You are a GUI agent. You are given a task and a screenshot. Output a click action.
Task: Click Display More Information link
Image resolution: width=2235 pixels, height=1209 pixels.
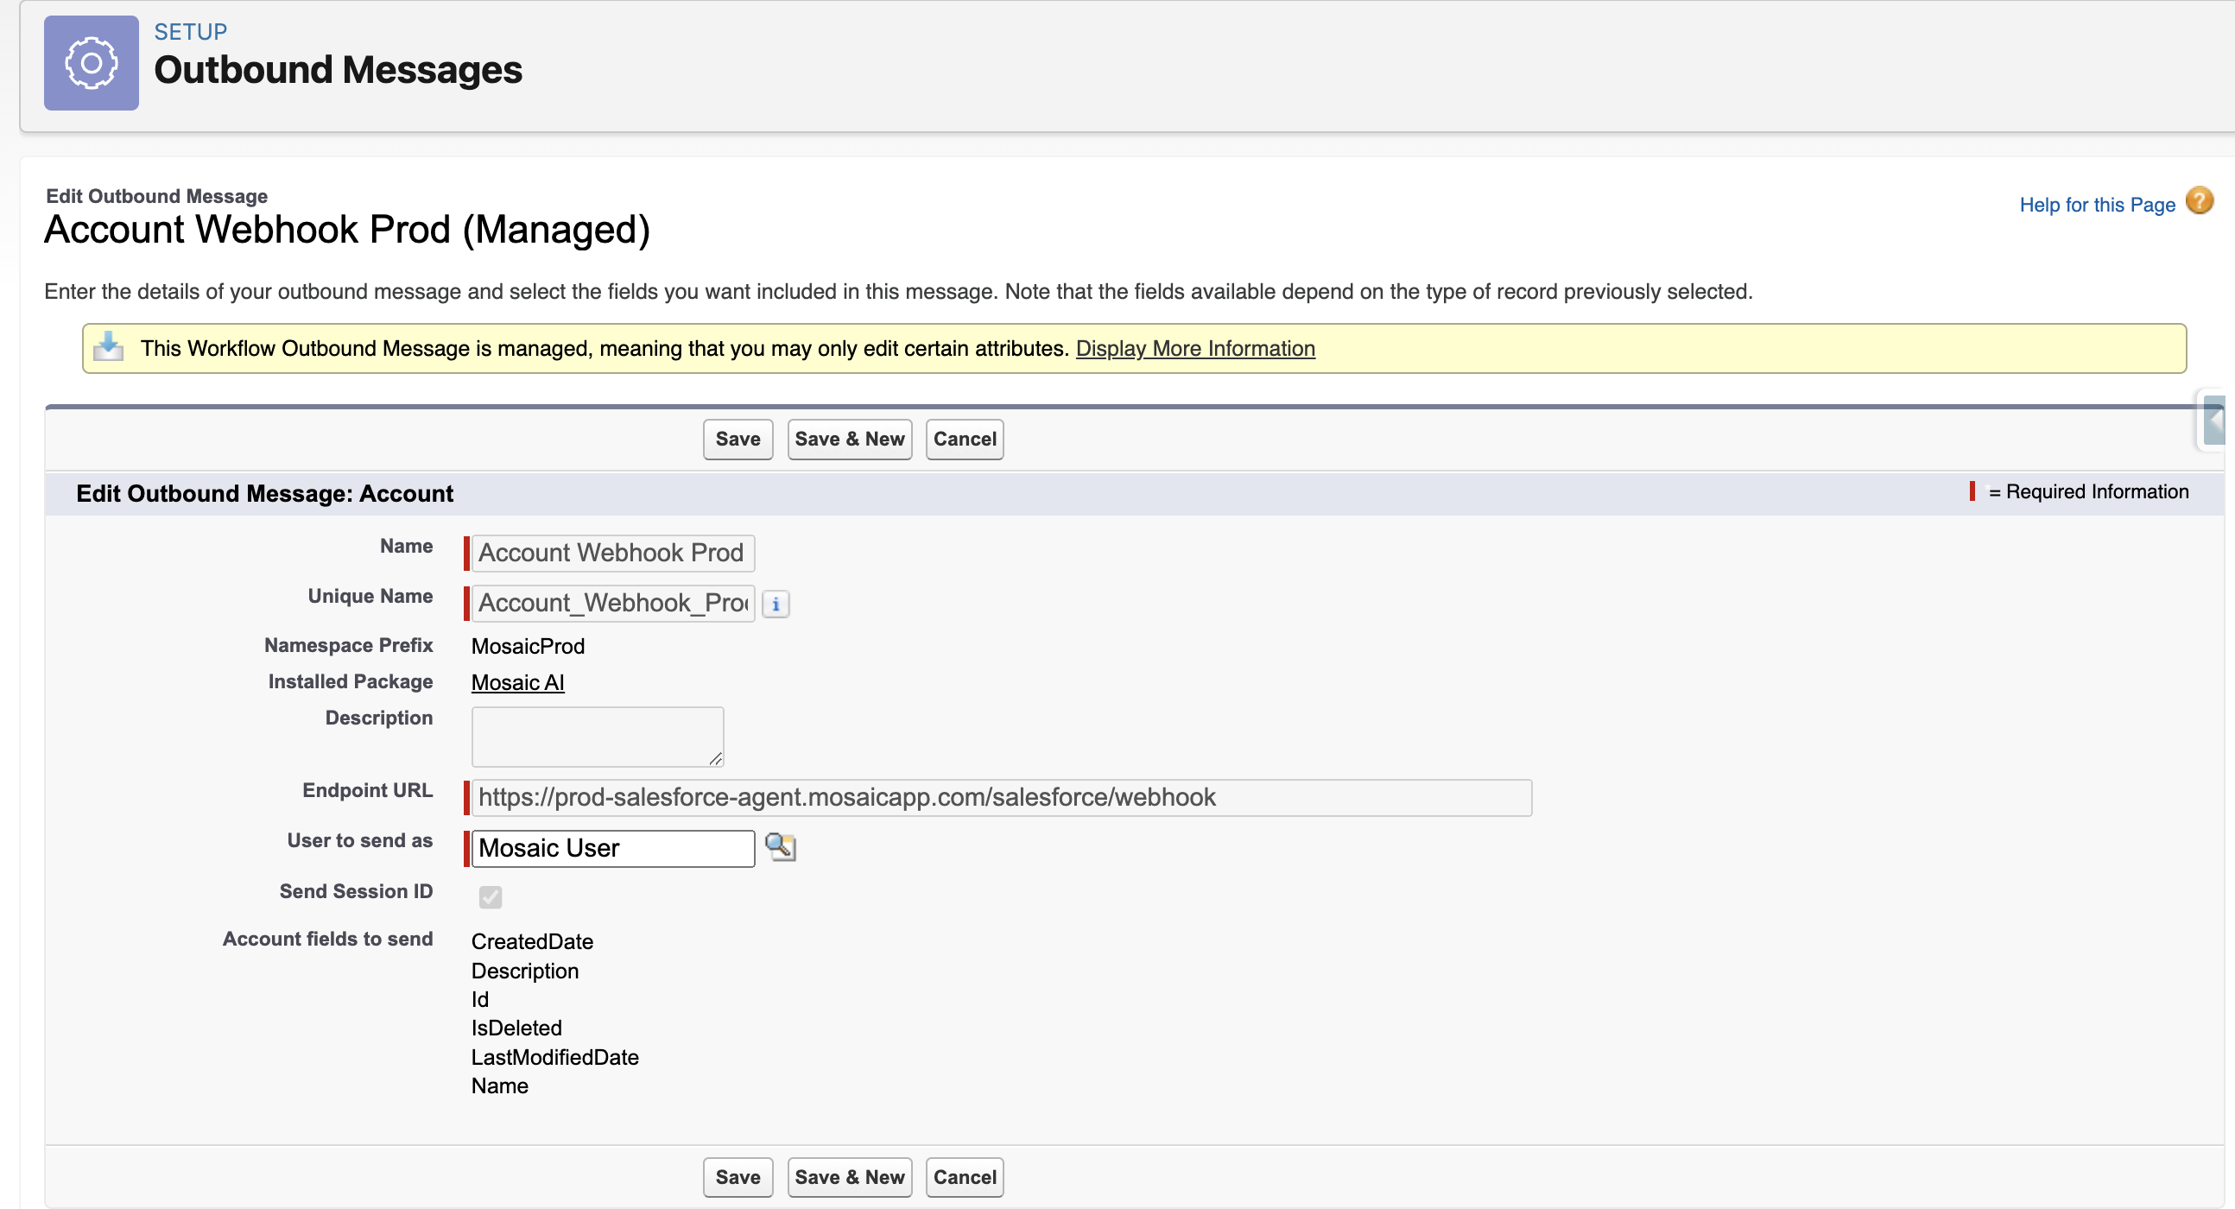1194,349
